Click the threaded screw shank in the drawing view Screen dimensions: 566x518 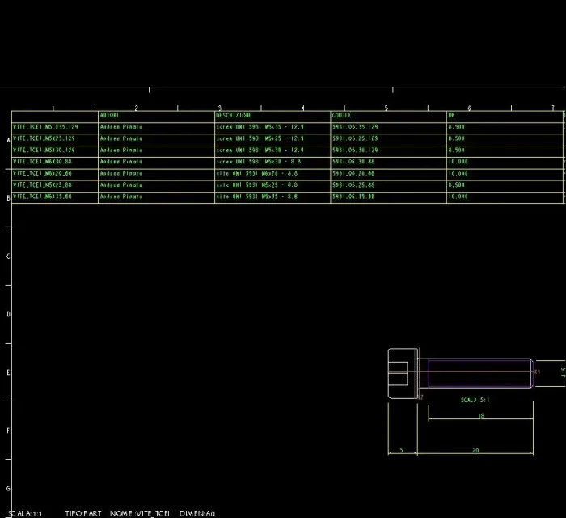click(476, 373)
